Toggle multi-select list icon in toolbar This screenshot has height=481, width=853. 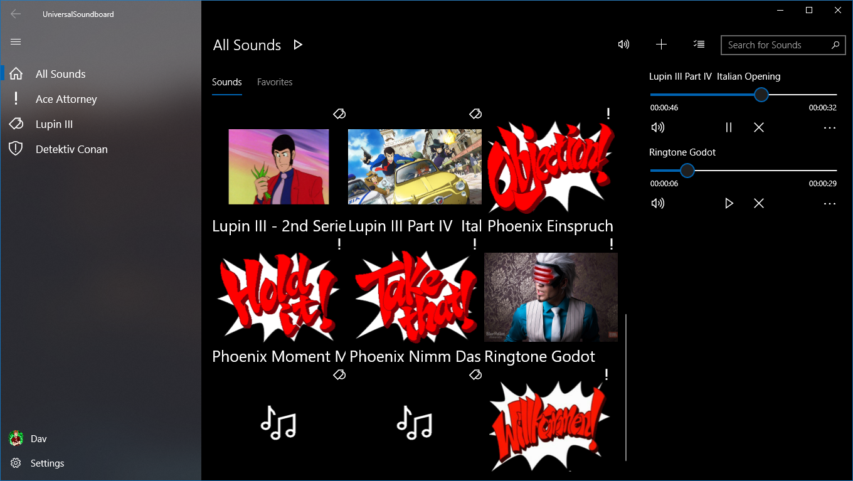699,45
